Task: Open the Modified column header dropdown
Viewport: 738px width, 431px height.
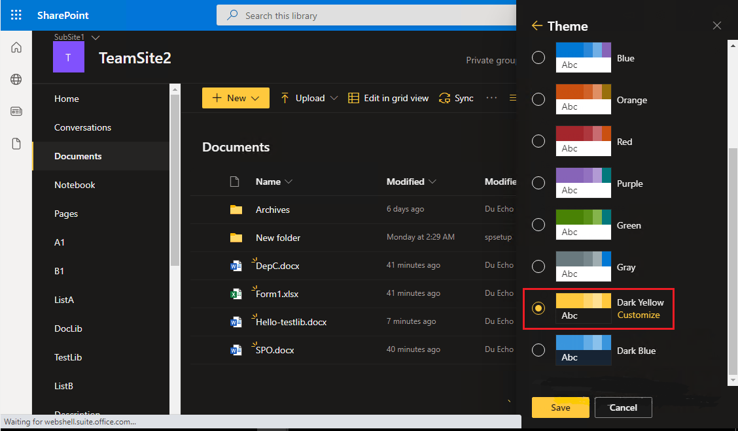Action: tap(432, 182)
